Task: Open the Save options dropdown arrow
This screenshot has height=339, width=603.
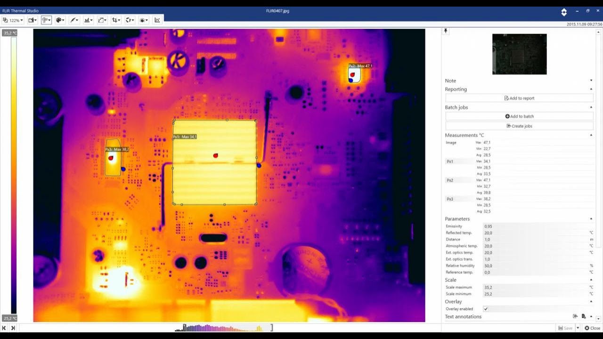Action: coord(578,328)
